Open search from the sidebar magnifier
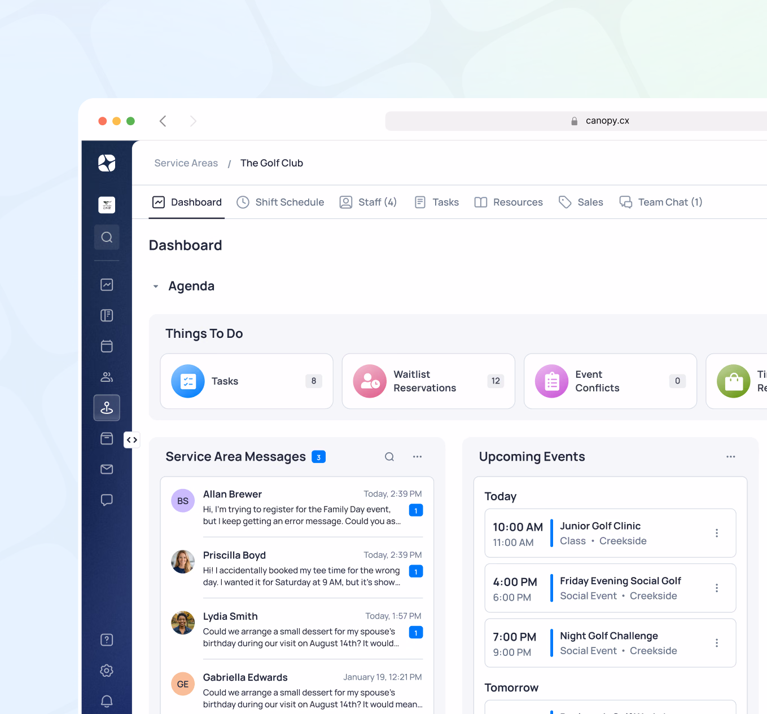The image size is (767, 714). 107,237
